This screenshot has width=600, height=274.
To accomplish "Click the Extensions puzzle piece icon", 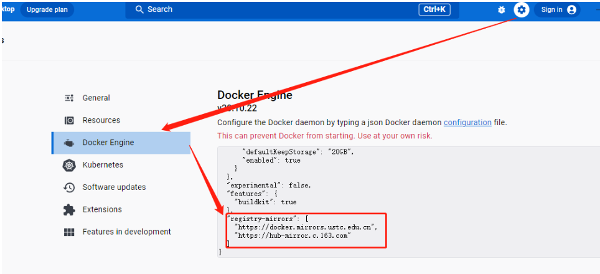I will (x=69, y=210).
